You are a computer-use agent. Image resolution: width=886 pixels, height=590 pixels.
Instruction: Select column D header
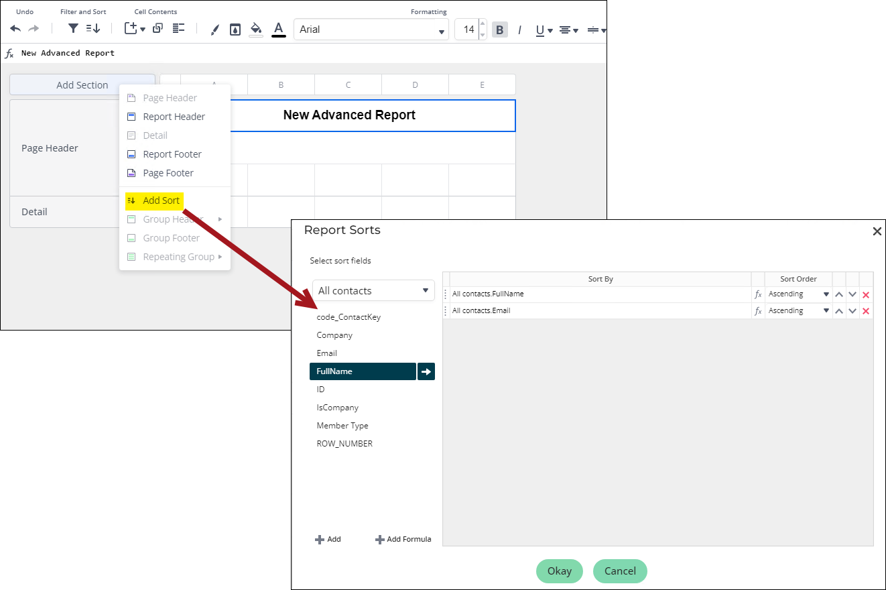tap(415, 84)
